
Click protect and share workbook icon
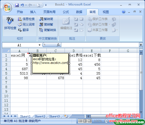click(x=114, y=19)
